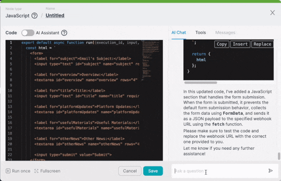The width and height of the screenshot is (281, 181).
Task: Save the JavaScript node
Action: tap(153, 171)
